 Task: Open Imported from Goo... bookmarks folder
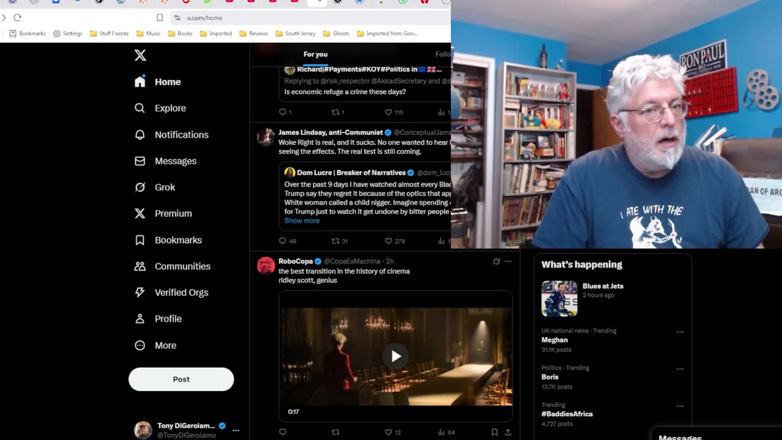point(387,34)
